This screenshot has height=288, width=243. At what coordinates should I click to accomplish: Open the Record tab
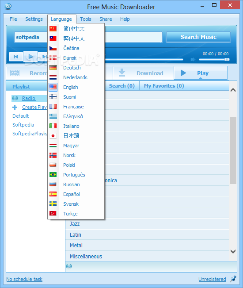point(27,73)
